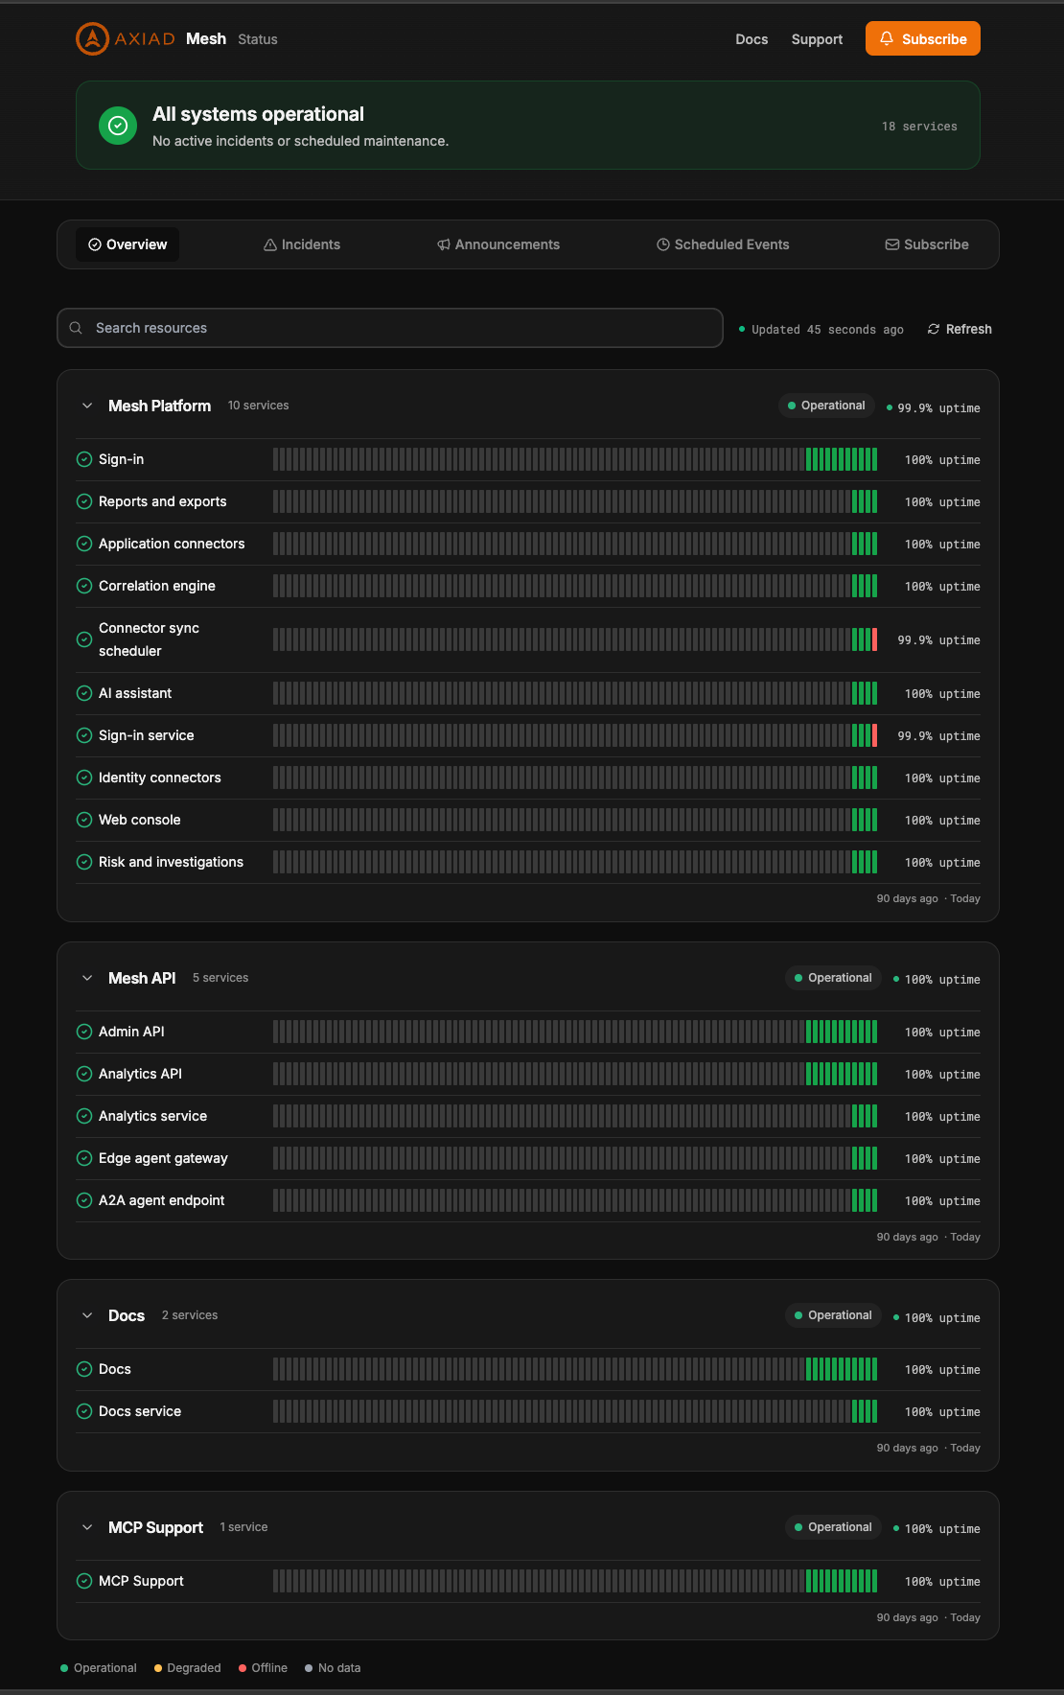Screen dimensions: 1064x1695
Task: Click the A2A agent endpoint status icon
Action: tap(84, 1200)
